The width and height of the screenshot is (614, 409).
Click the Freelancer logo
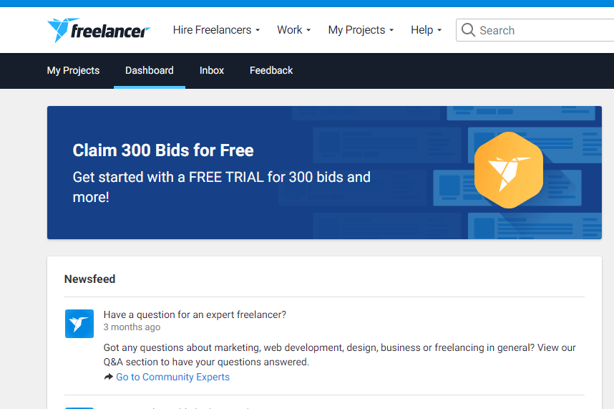pos(98,30)
